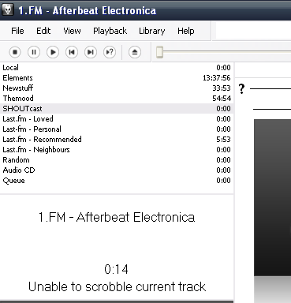This screenshot has height=303, width=291.
Task: Skip to the previous track
Action: tap(72, 52)
